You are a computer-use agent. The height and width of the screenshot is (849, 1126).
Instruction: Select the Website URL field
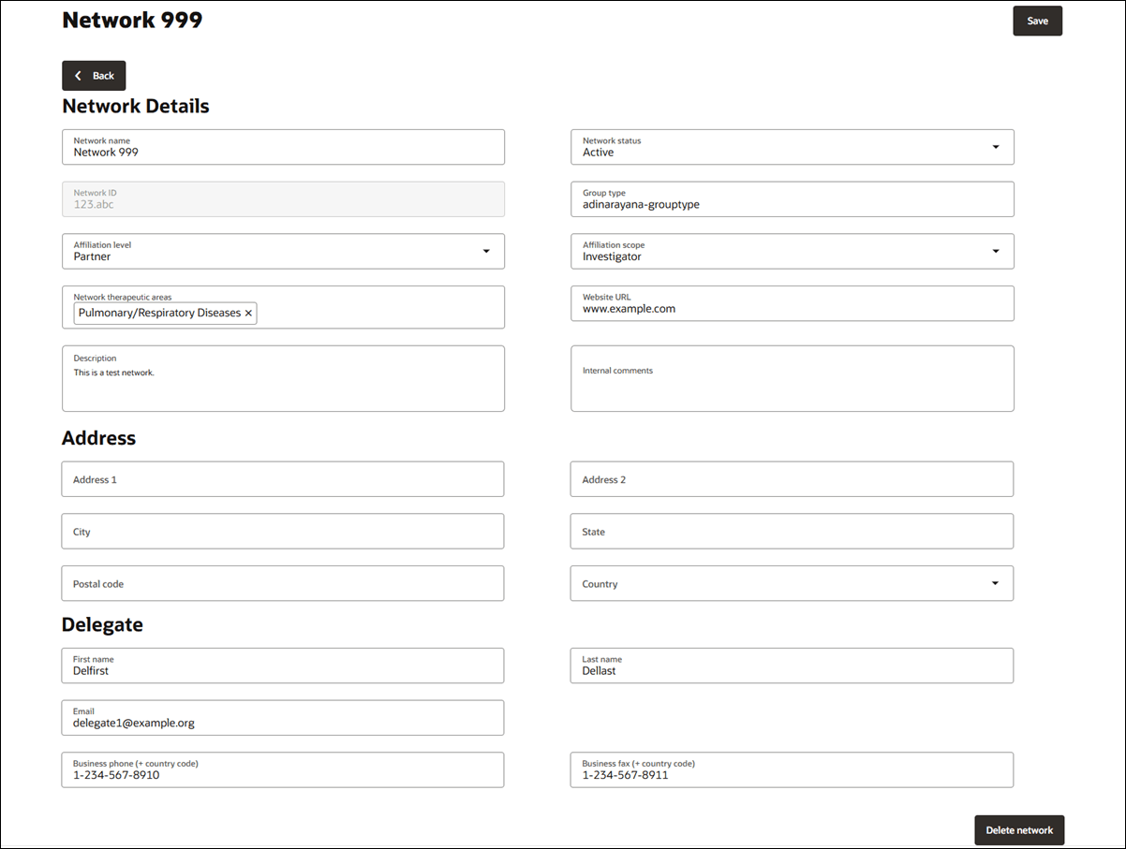pos(792,303)
